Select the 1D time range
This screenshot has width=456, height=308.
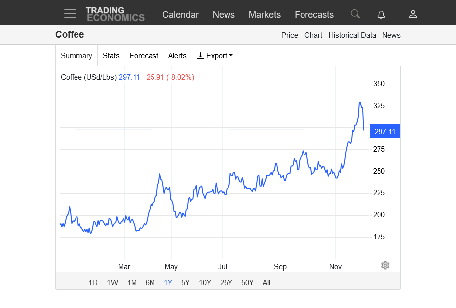(93, 283)
